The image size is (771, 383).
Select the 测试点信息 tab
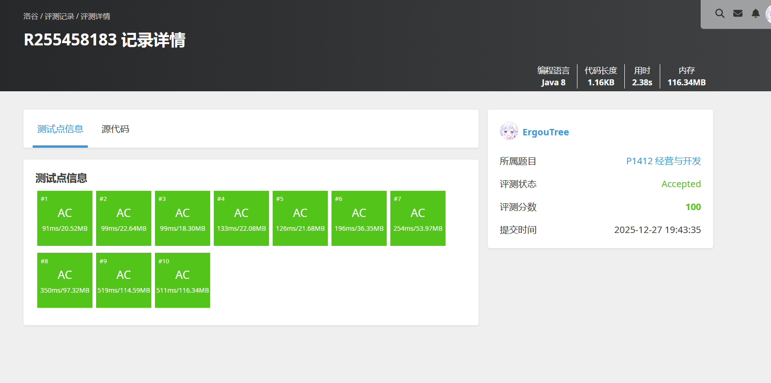60,129
